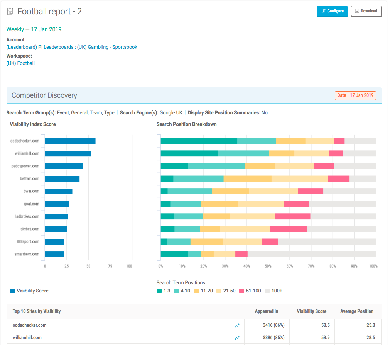The height and width of the screenshot is (345, 390).
Task: Click the ladbrokes.com chart axis label
Action: coord(27,216)
